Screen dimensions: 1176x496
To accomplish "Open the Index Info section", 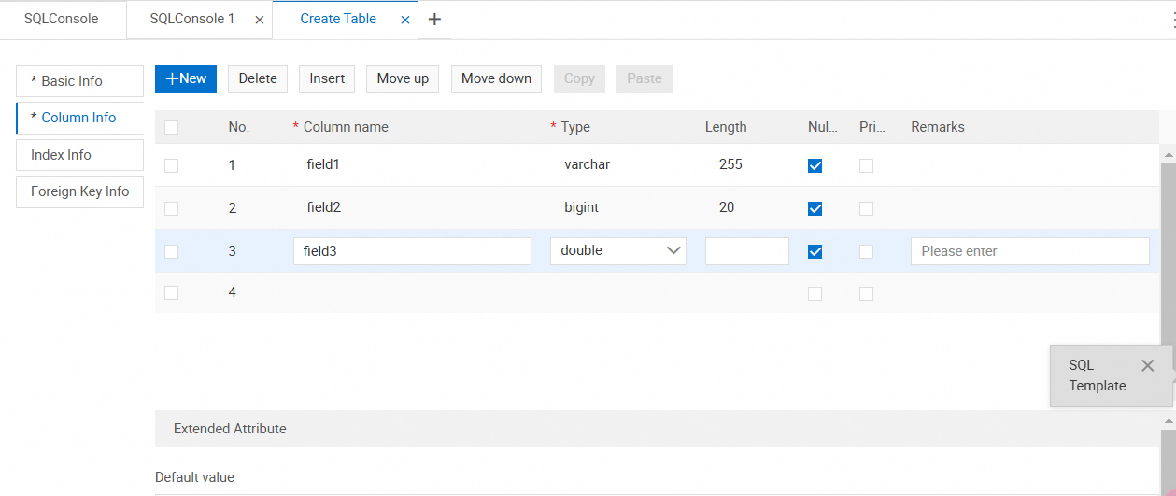I will (79, 155).
